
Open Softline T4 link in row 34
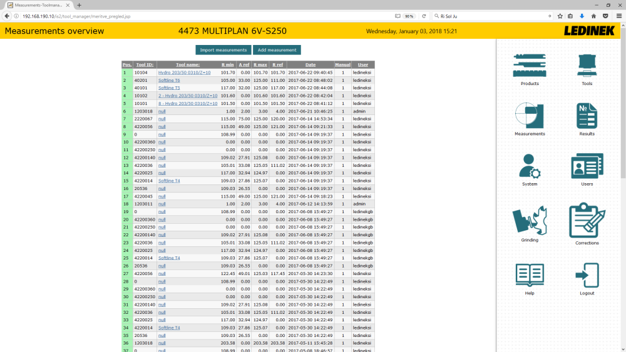[169, 328]
